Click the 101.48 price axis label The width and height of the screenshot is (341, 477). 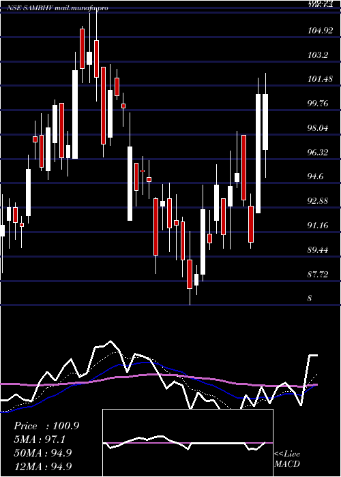click(x=322, y=80)
